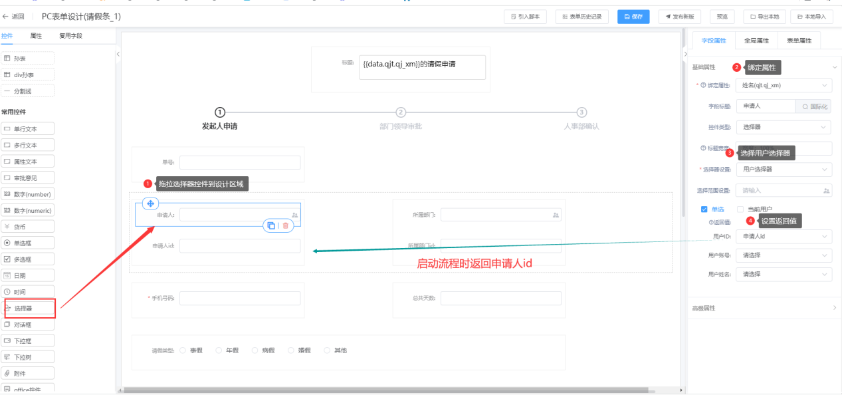This screenshot has height=397, width=842.
Task: Click user picker icon in 所属部门 input
Action: coord(556,215)
